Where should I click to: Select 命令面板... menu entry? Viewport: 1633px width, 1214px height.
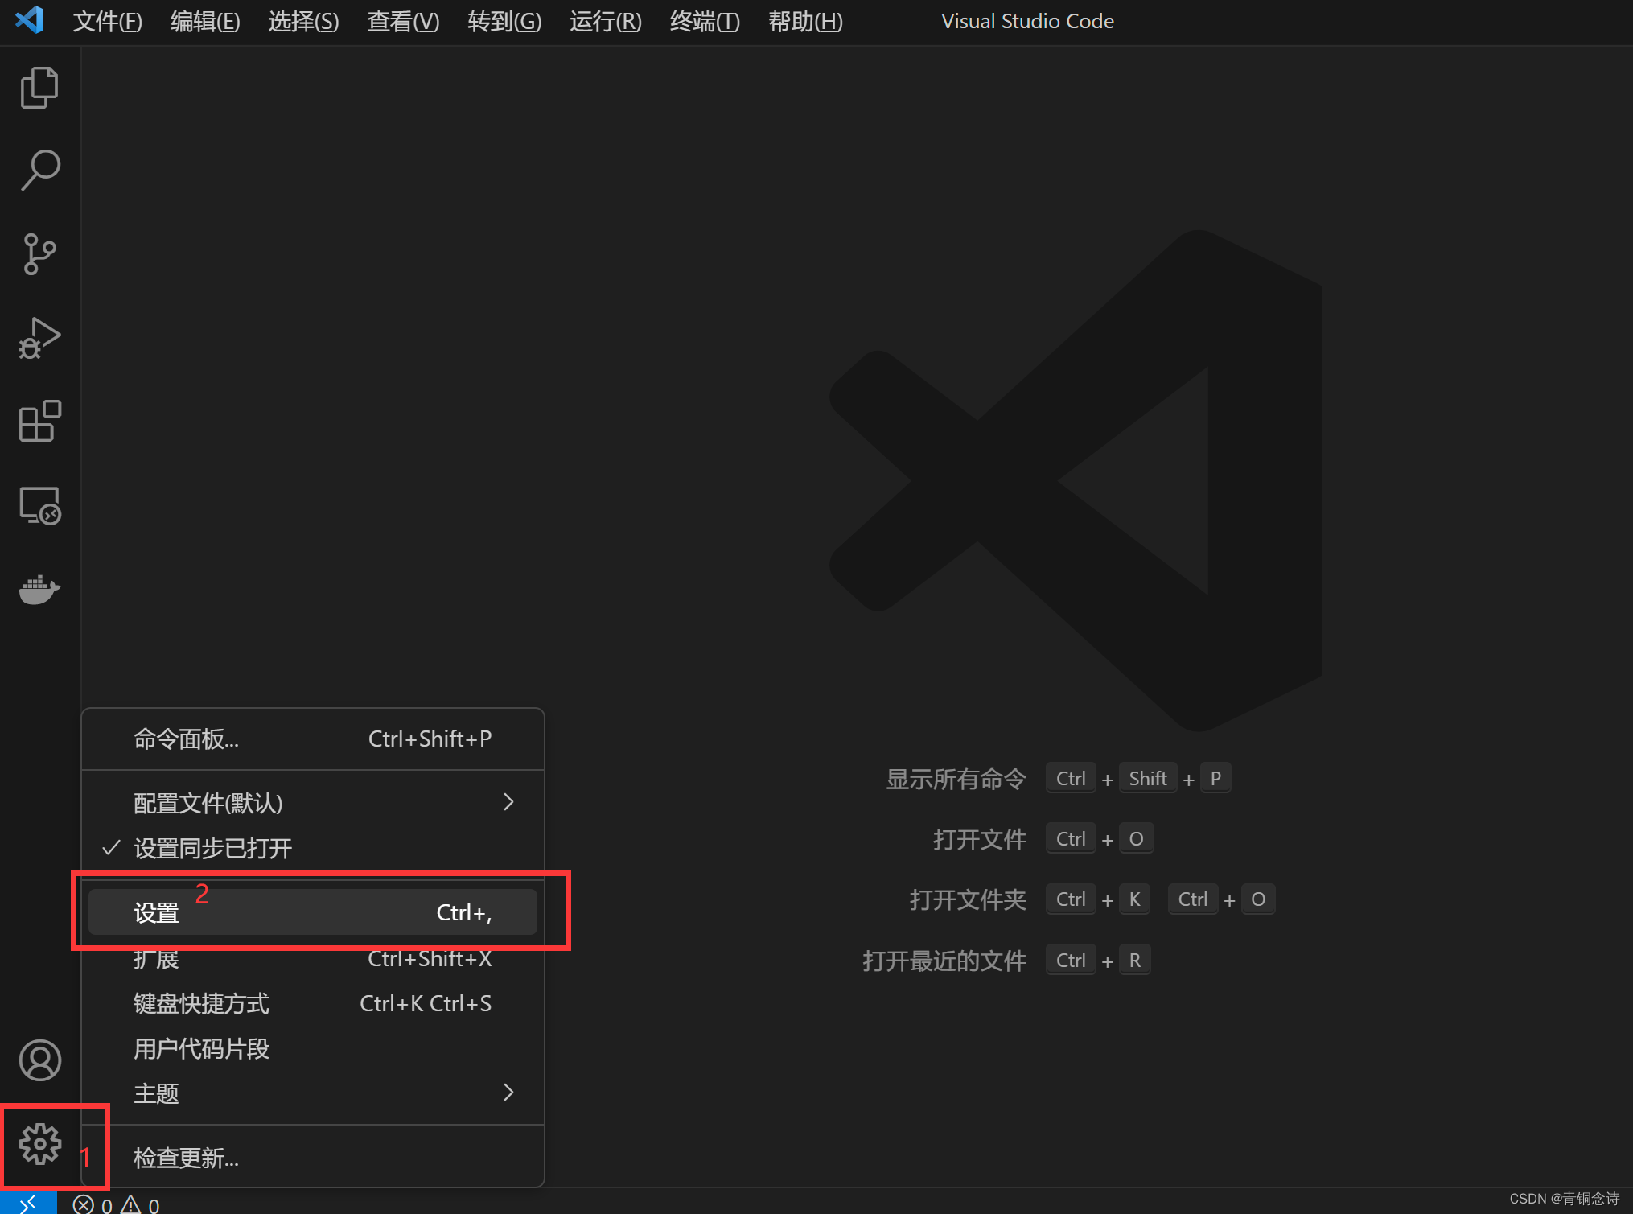tap(313, 739)
